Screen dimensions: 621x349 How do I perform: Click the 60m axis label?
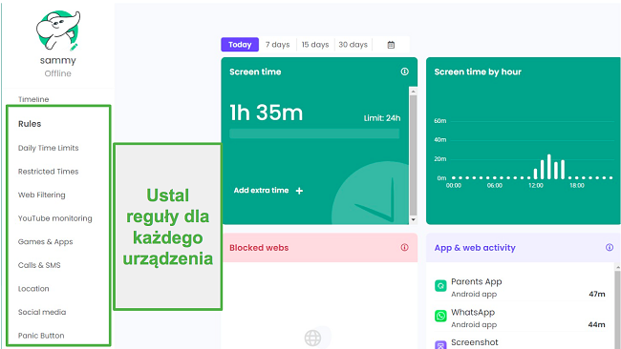(440, 121)
